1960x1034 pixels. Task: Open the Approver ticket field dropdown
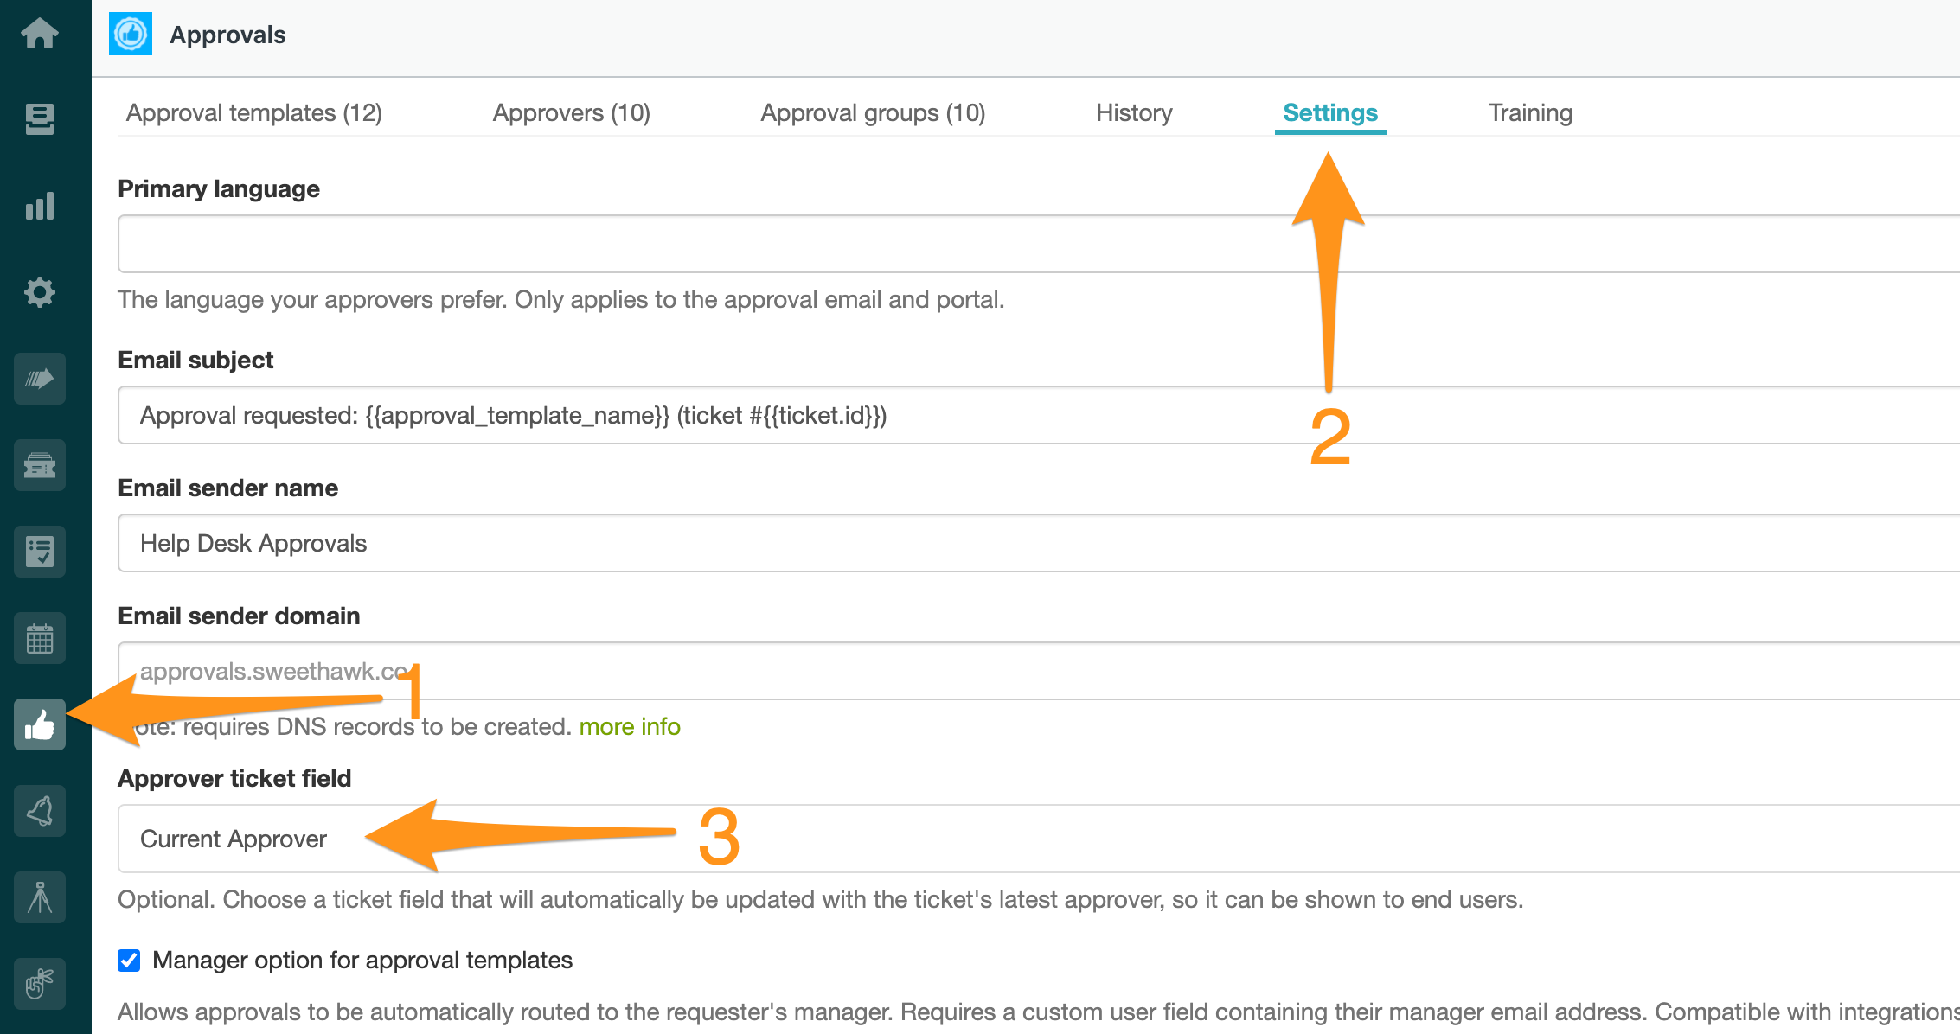point(1038,839)
